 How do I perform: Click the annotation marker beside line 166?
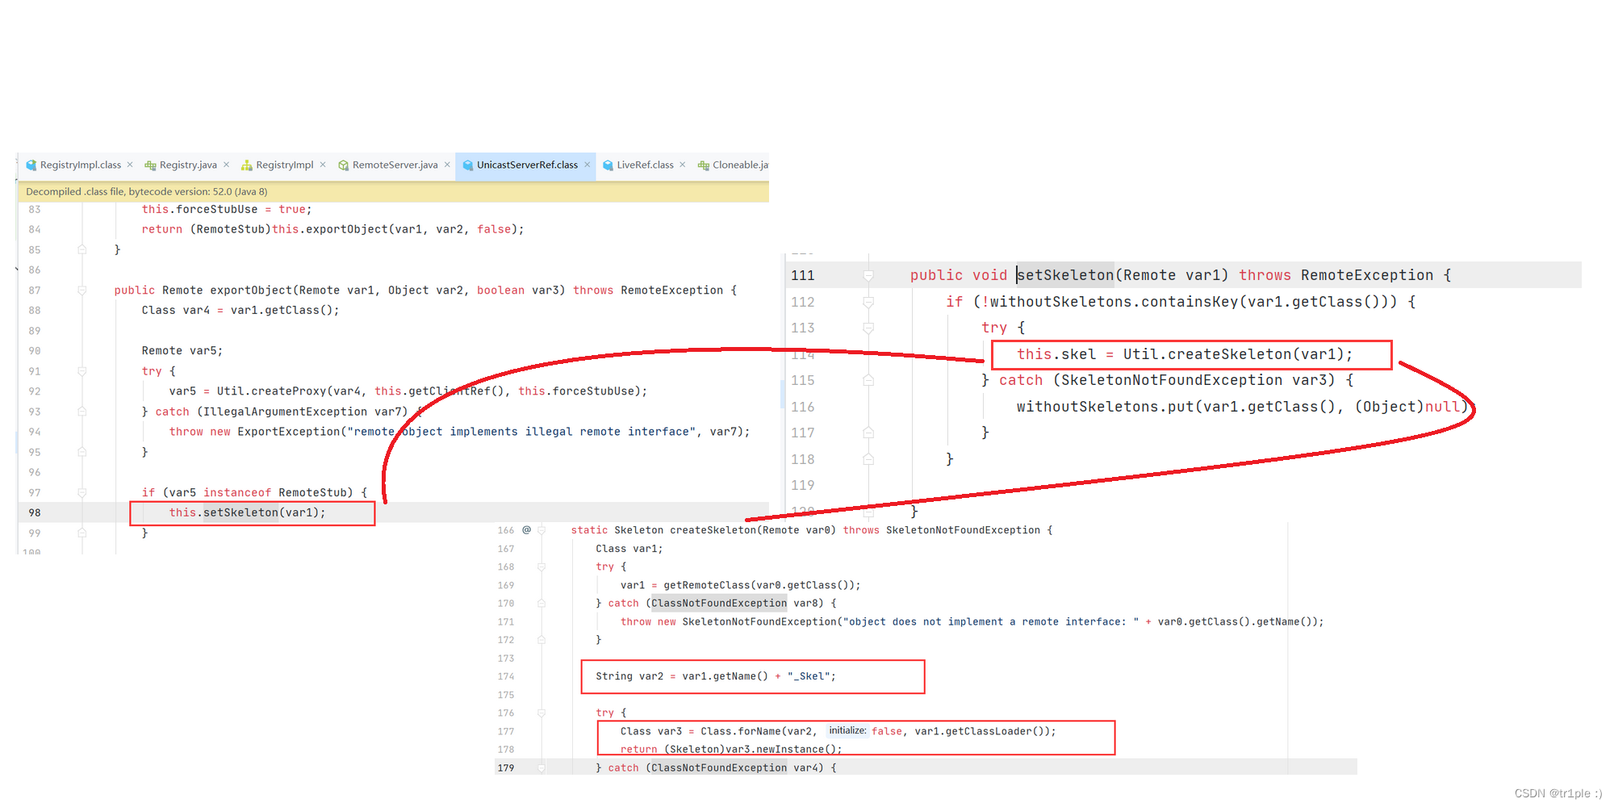526,529
